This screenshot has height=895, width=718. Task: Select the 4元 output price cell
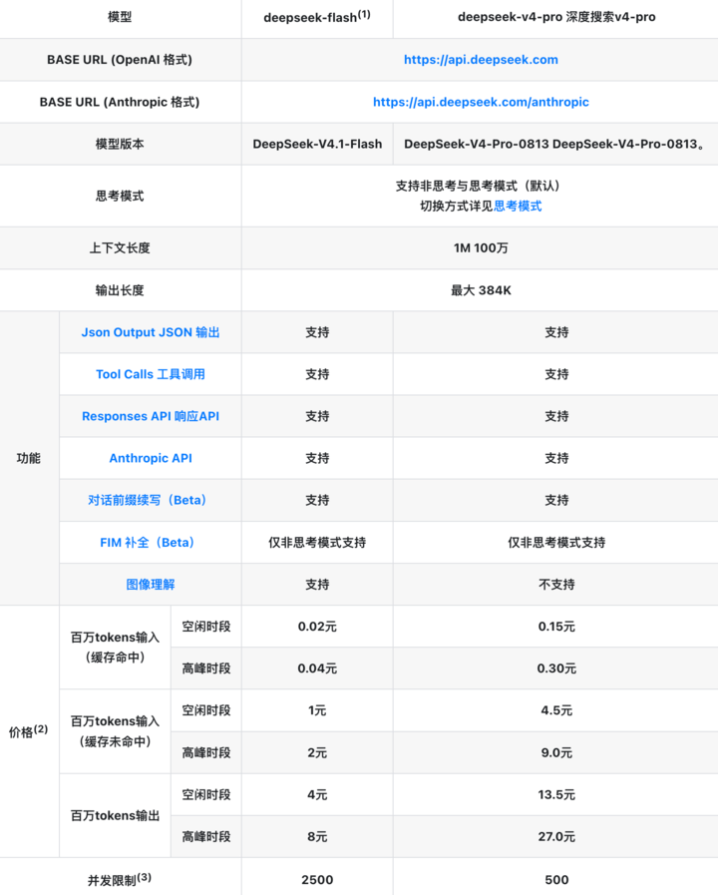tap(317, 794)
